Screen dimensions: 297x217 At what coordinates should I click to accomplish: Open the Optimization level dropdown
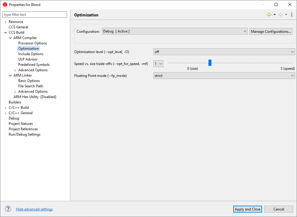(x=224, y=52)
